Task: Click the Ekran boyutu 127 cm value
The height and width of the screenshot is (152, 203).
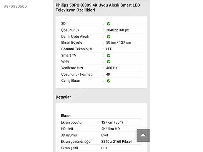Action: point(112,122)
